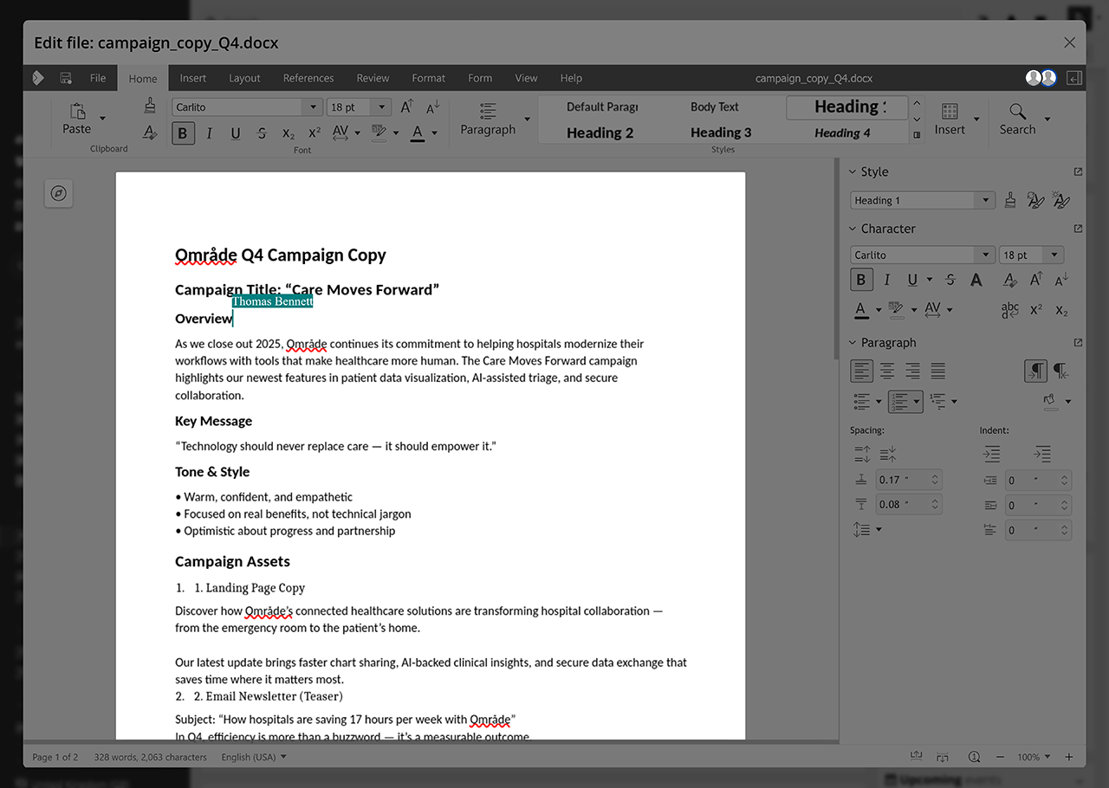The image size is (1109, 788).
Task: Collapse the Character section in sidebar
Action: pos(853,229)
